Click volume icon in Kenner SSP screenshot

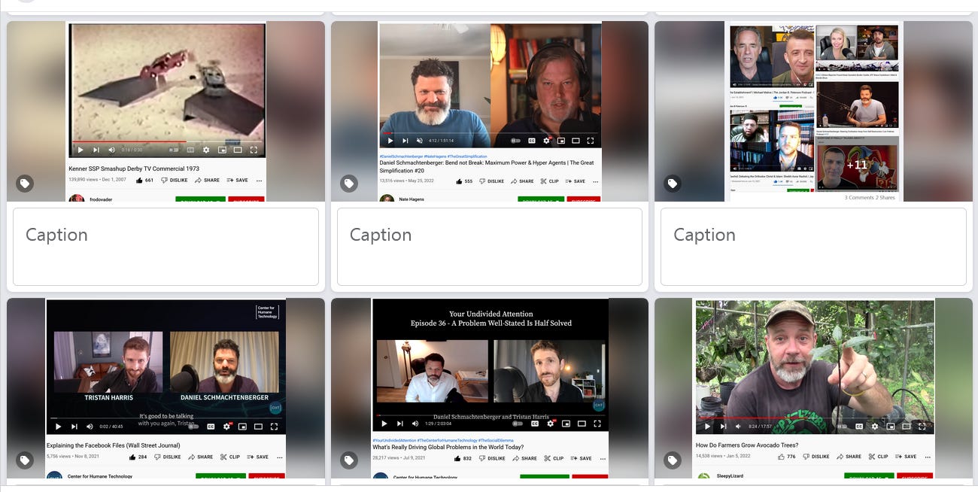point(111,150)
